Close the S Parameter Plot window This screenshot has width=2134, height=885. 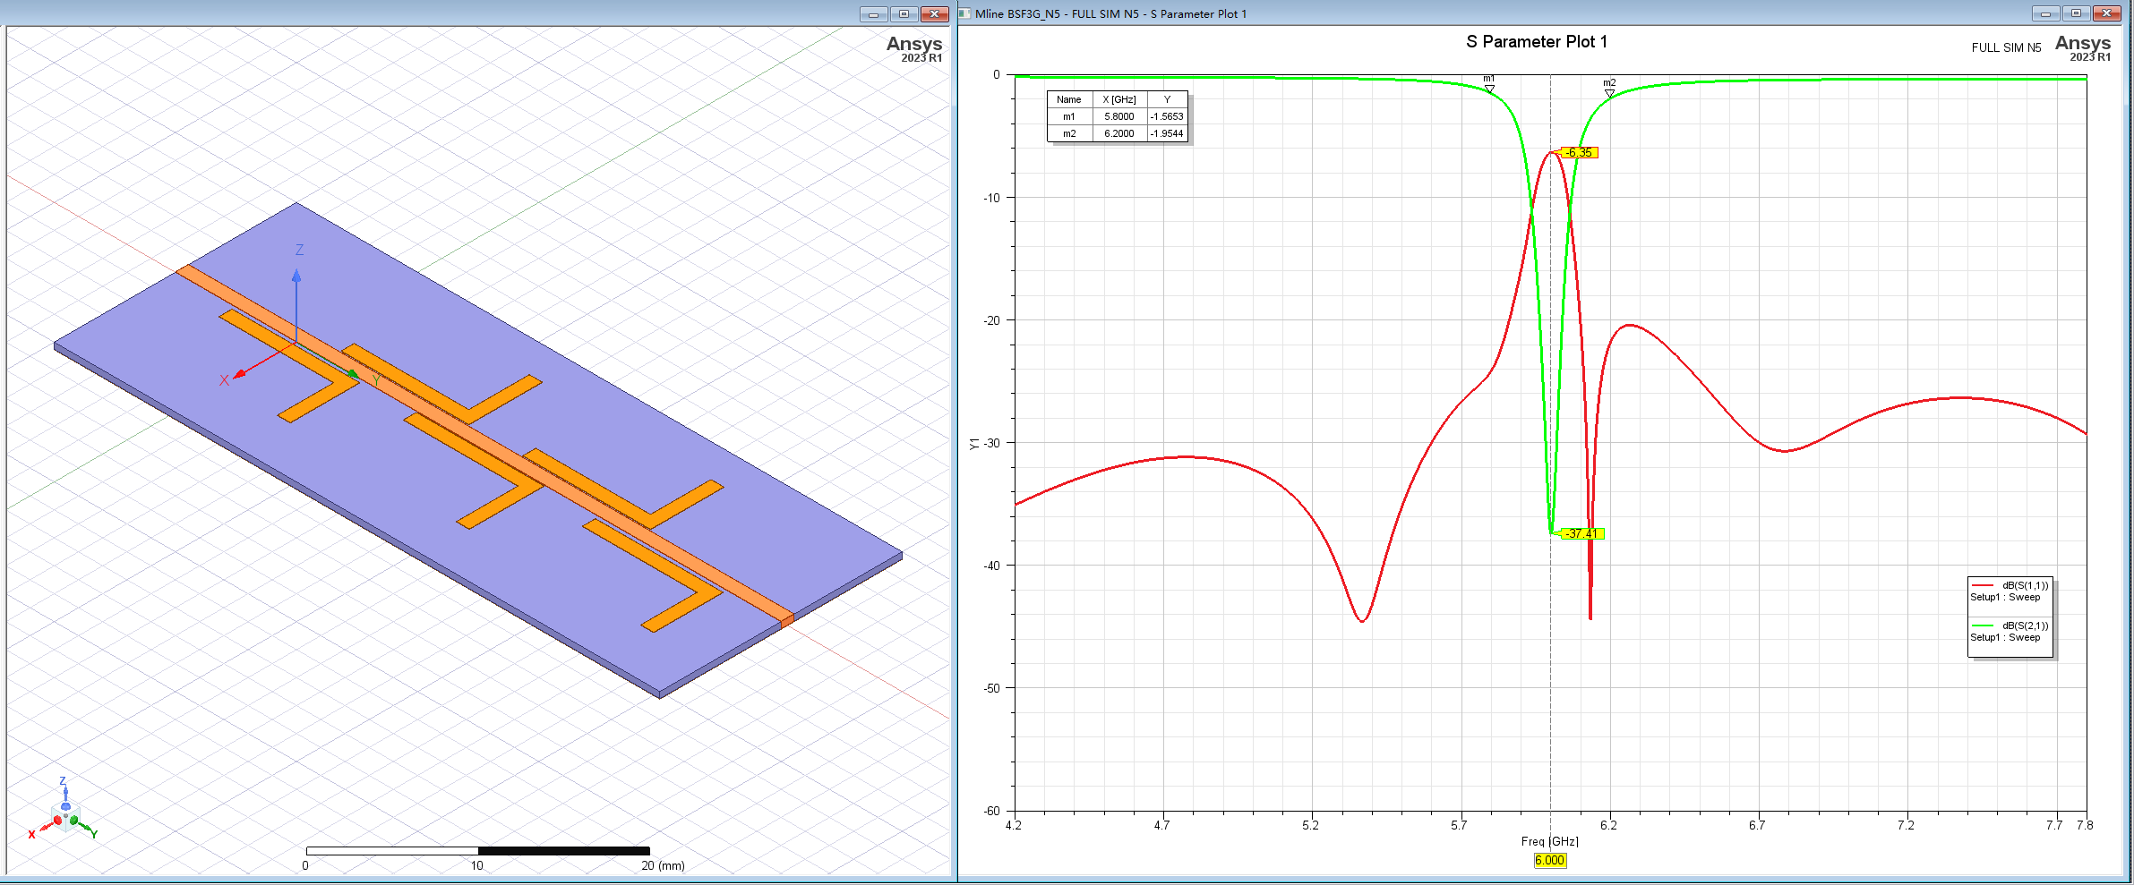point(2107,13)
